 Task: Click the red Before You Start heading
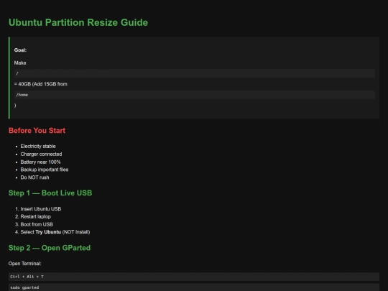point(37,130)
